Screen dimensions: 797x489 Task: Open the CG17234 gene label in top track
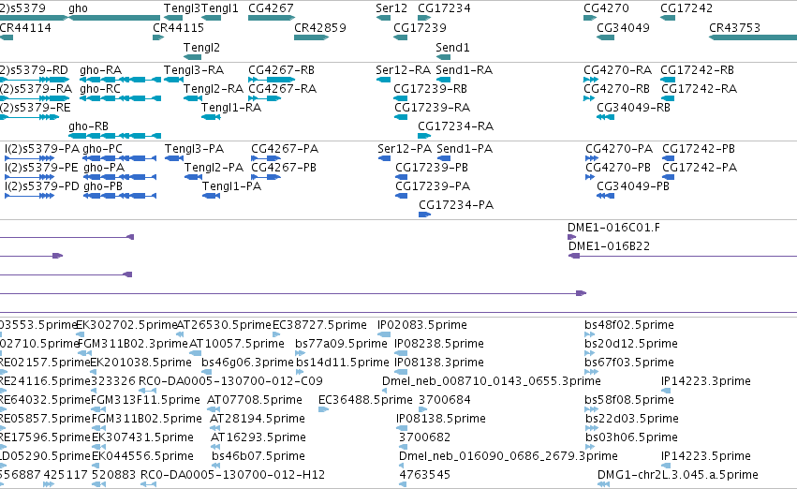pyautogui.click(x=444, y=8)
